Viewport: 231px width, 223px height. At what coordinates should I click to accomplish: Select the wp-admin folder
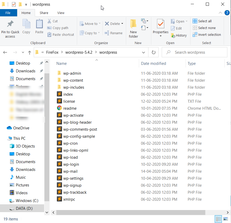pos(72,73)
